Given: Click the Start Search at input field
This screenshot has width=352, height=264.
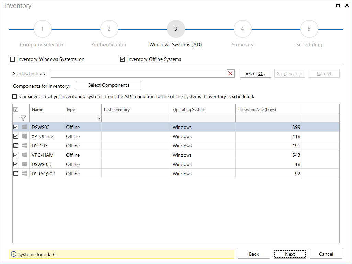Looking at the screenshot, I should tap(139, 73).
